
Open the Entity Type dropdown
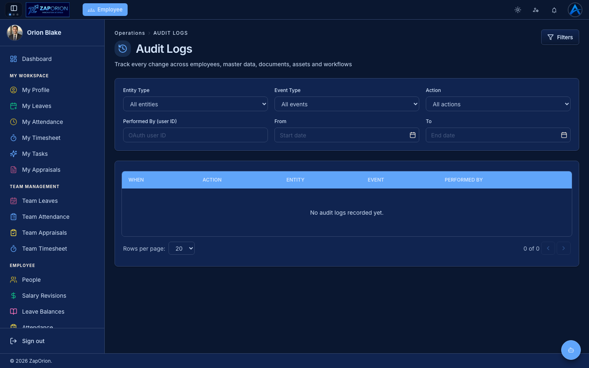click(196, 104)
